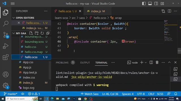The height and width of the screenshot is (101, 181).
Task: Open Source Control view with 13 changes
Action: [x=6, y=35]
